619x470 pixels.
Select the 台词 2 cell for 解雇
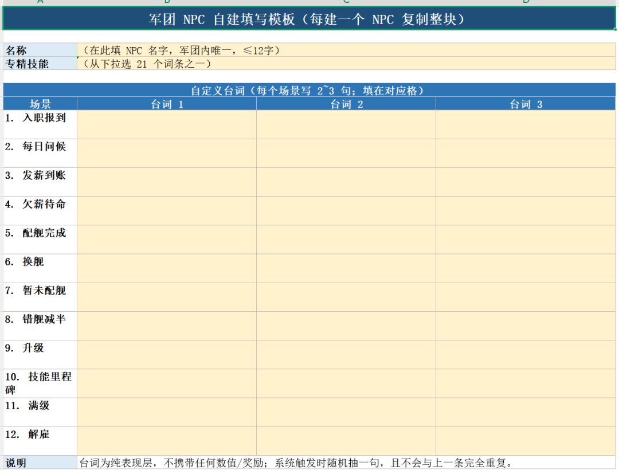346,441
